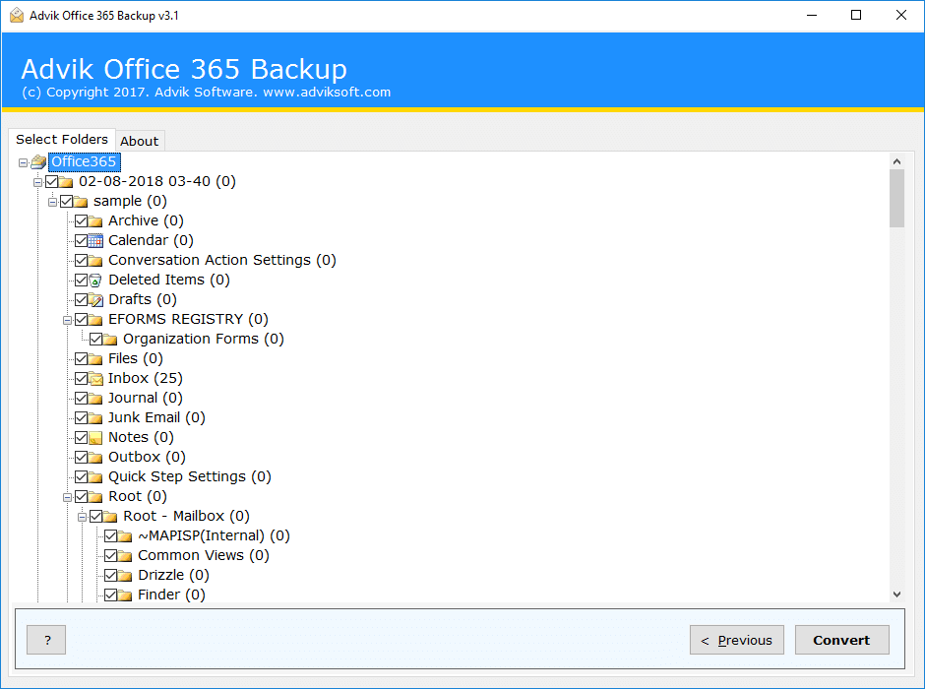Click the Inbox envelope folder icon

pyautogui.click(x=95, y=379)
